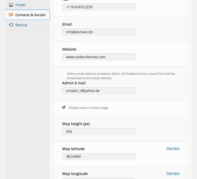Open the Find here link for Map longitude
197x179 pixels.
click(x=173, y=173)
